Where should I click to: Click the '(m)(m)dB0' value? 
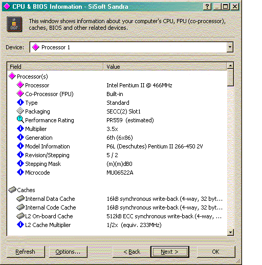[x=119, y=164]
